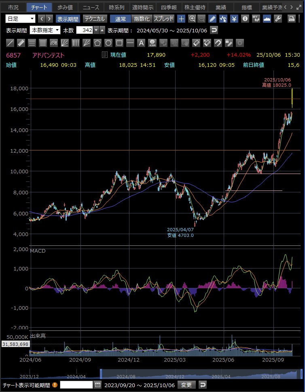Image resolution: width=305 pixels, height=392 pixels.
Task: Toggle the 指数化 indexed chart mode
Action: pyautogui.click(x=142, y=19)
